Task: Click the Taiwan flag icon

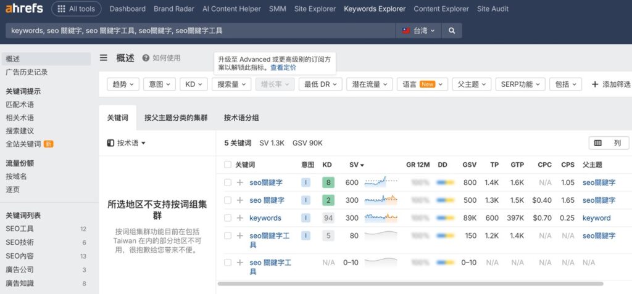Action: tap(406, 31)
